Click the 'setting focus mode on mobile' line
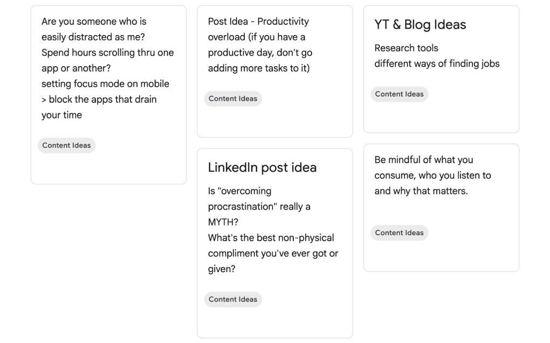Screen dimensions: 550x343 [x=105, y=84]
